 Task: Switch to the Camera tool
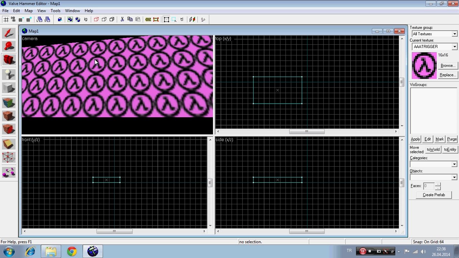[x=9, y=60]
